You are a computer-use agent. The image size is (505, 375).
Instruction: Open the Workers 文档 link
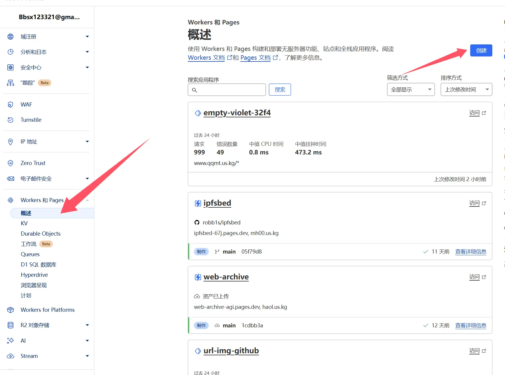pyautogui.click(x=206, y=58)
